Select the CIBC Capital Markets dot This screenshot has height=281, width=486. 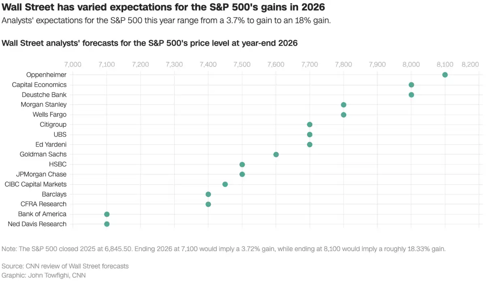(x=225, y=184)
